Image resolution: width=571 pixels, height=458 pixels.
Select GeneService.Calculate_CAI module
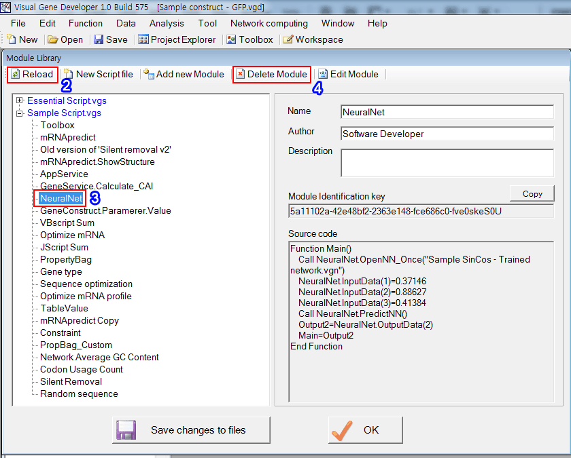(x=97, y=186)
